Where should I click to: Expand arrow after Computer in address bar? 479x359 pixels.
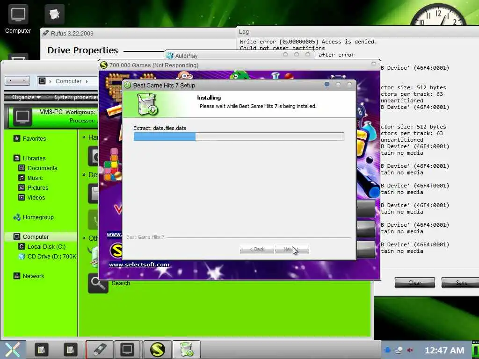87,81
